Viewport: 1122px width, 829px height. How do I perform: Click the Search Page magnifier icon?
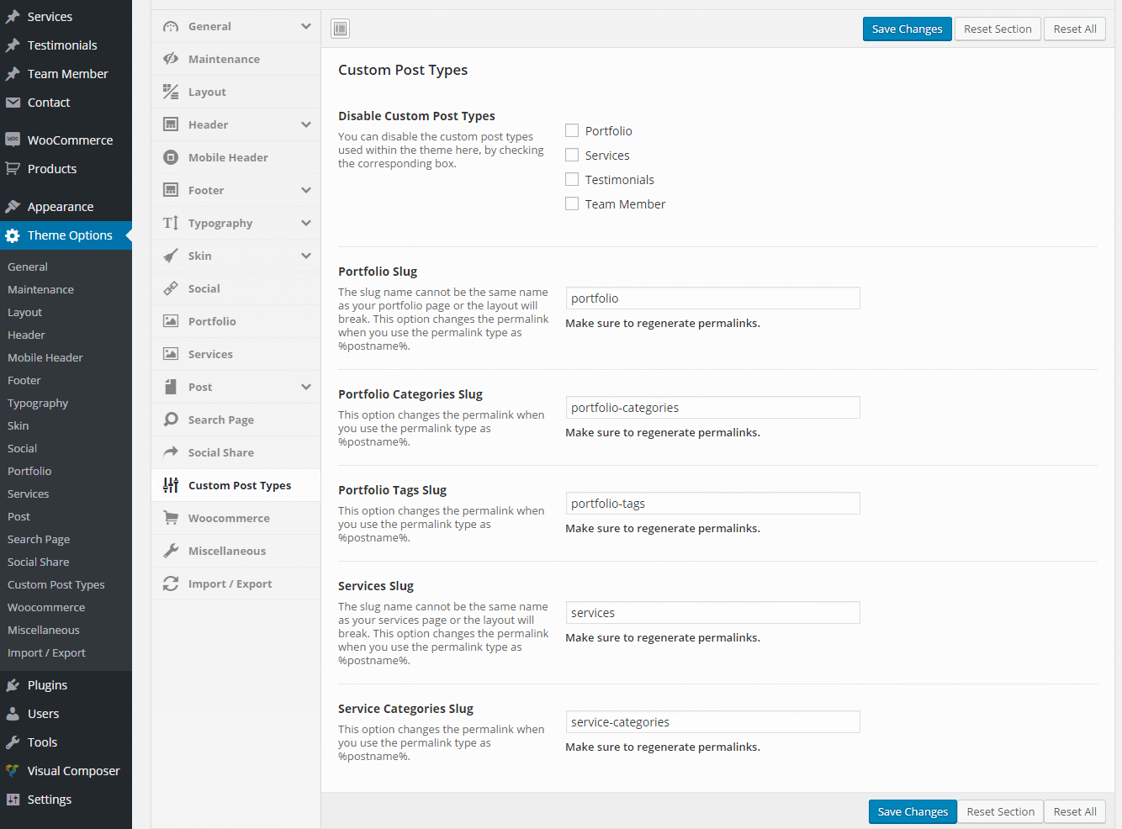coord(171,420)
